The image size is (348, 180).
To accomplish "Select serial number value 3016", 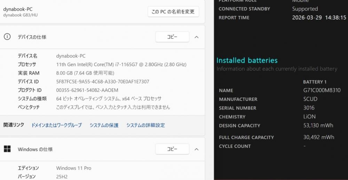I will (309, 108).
